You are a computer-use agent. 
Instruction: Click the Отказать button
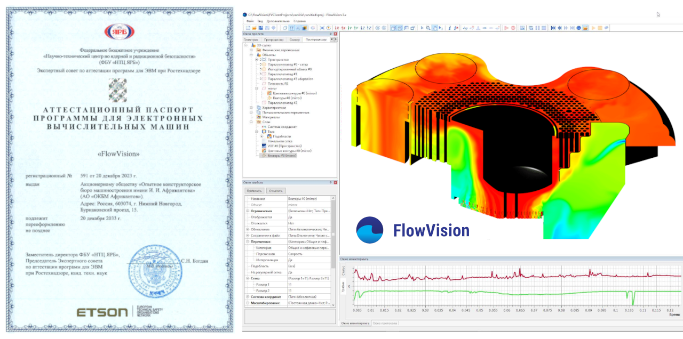coord(276,190)
